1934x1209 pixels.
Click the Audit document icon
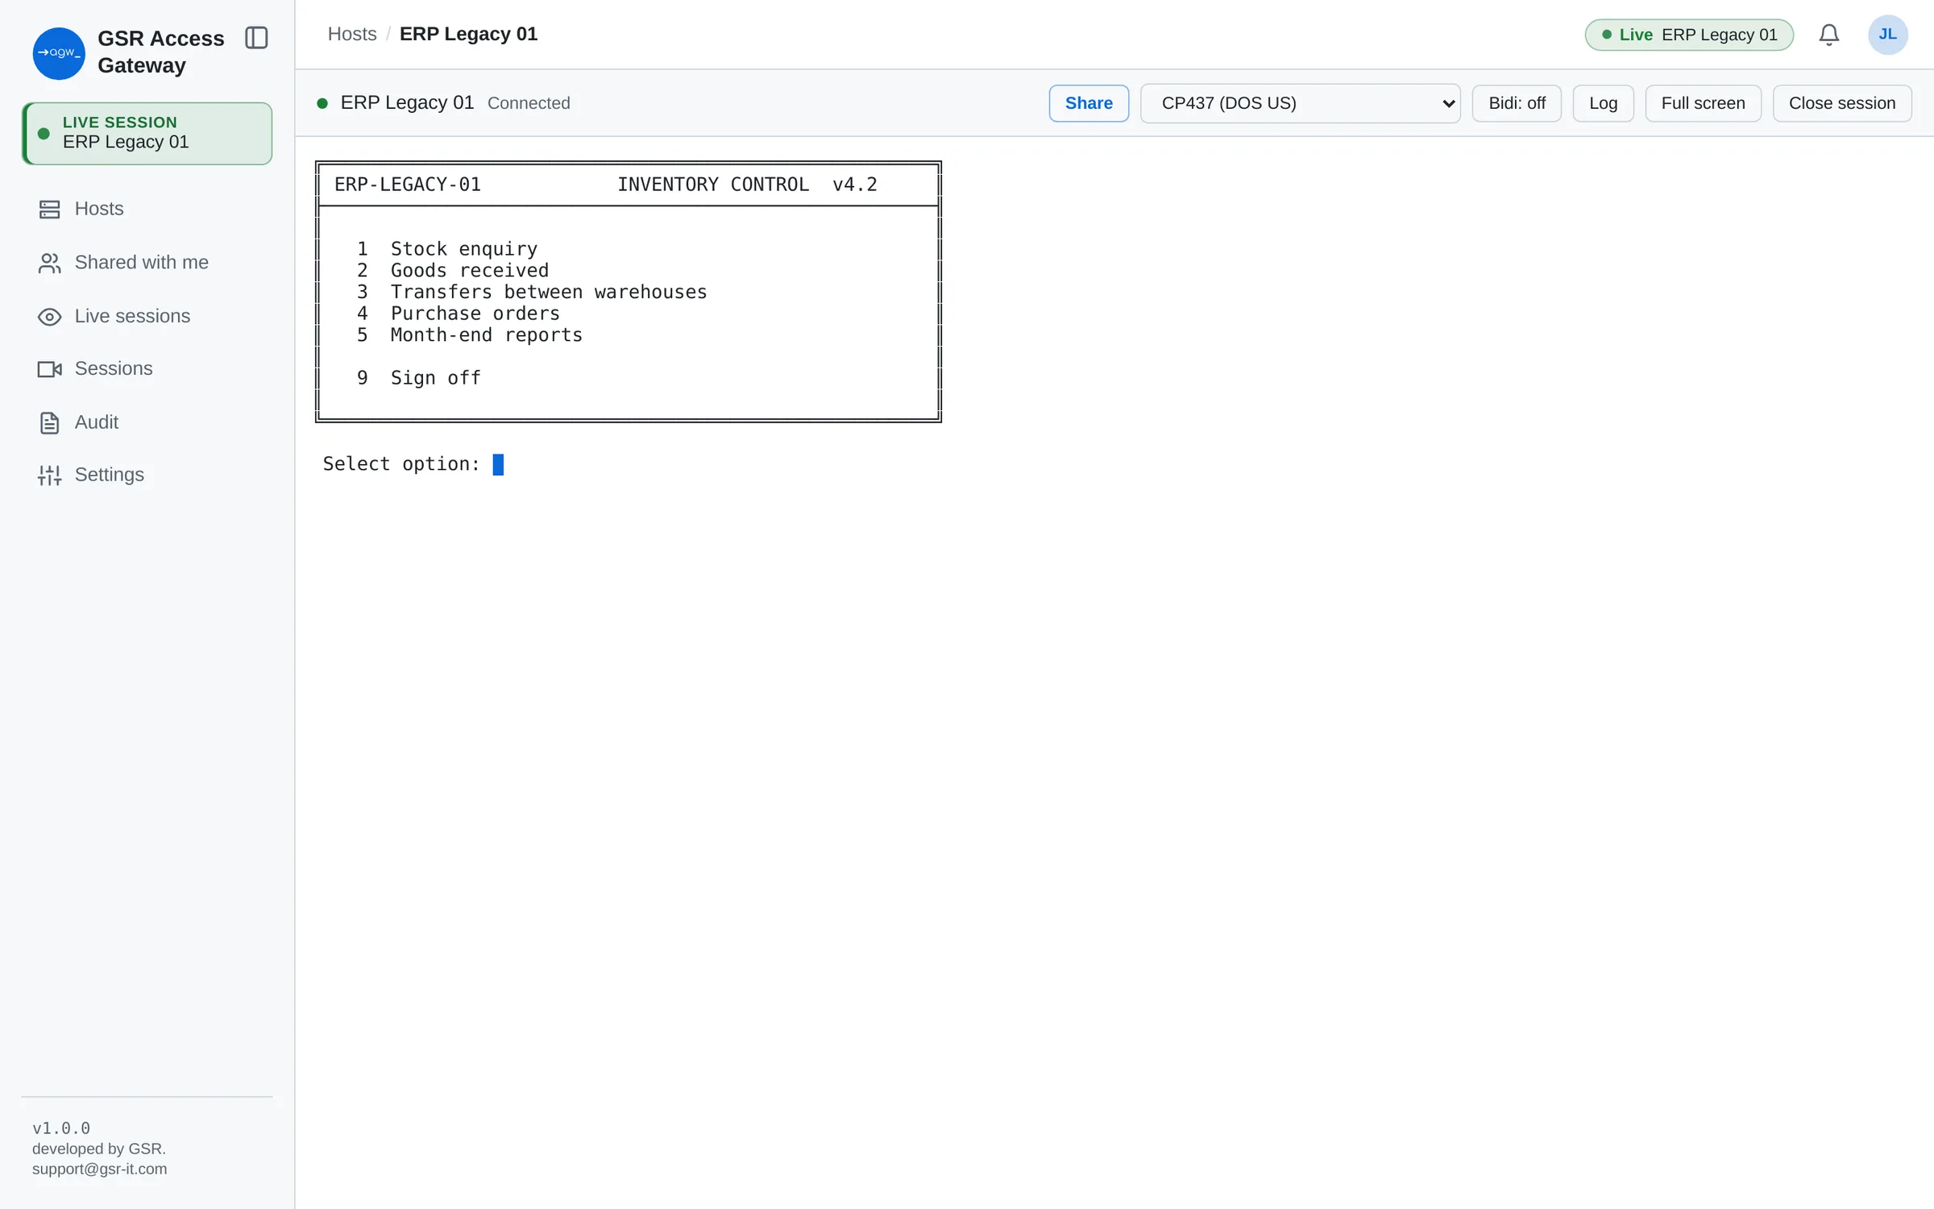coord(49,423)
